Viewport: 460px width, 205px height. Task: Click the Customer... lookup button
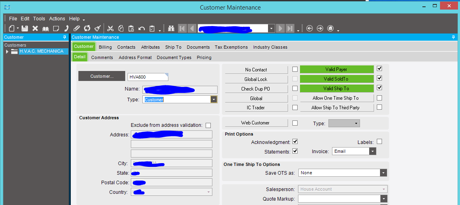pyautogui.click(x=102, y=76)
